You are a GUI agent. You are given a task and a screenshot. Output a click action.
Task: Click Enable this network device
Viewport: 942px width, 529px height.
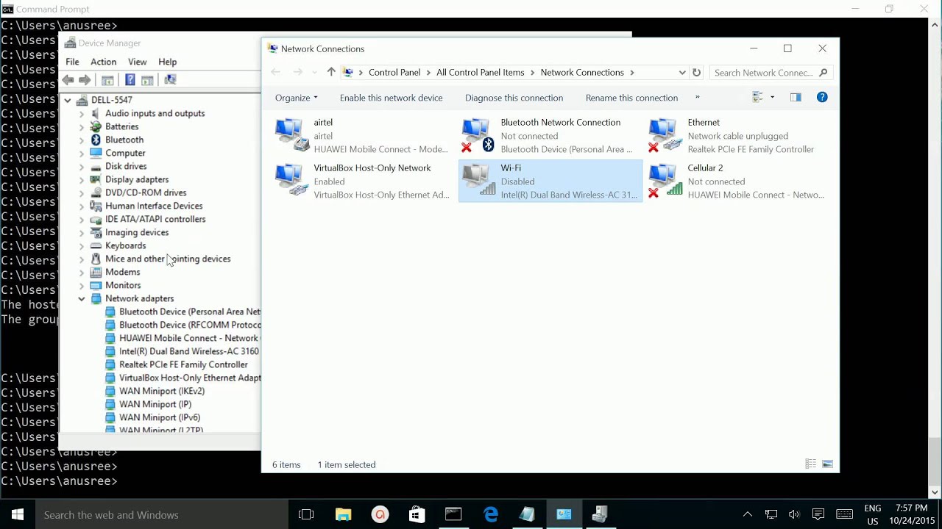click(x=391, y=97)
